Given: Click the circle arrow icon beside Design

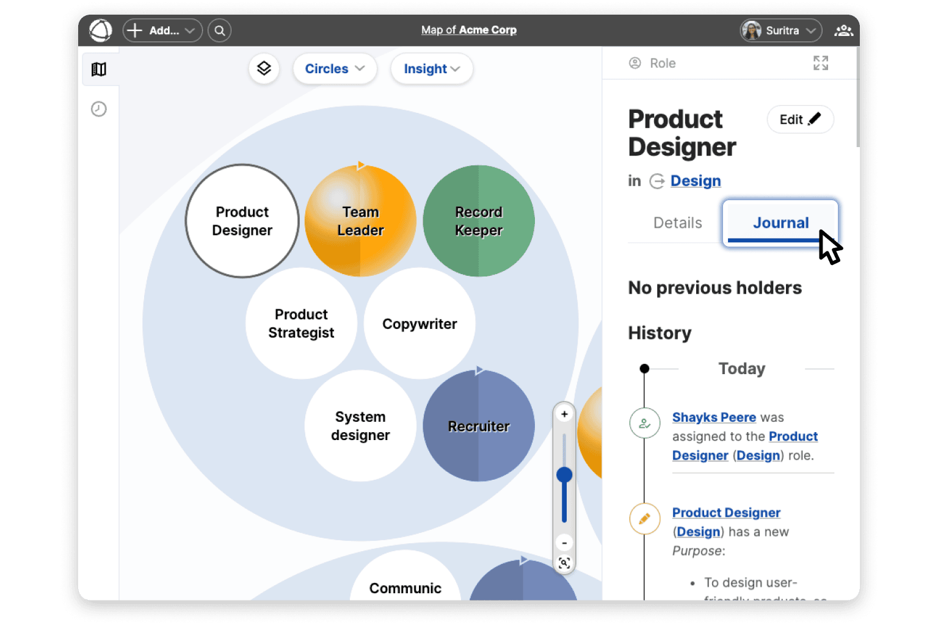Looking at the screenshot, I should point(657,181).
